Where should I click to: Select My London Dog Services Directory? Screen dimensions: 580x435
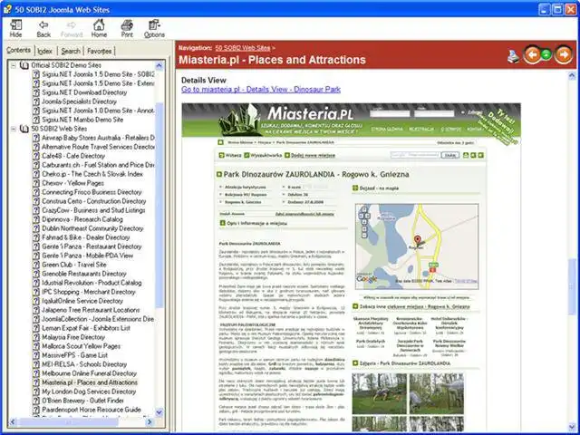pos(89,391)
